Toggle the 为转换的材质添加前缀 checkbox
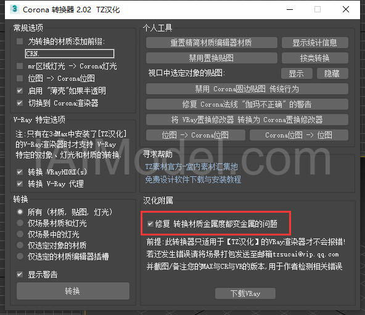 (x=20, y=42)
